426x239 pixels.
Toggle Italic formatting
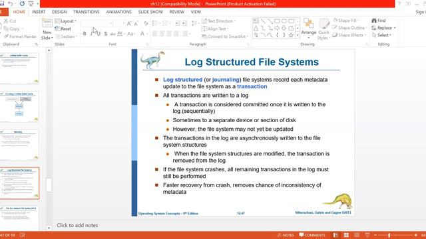pos(92,34)
